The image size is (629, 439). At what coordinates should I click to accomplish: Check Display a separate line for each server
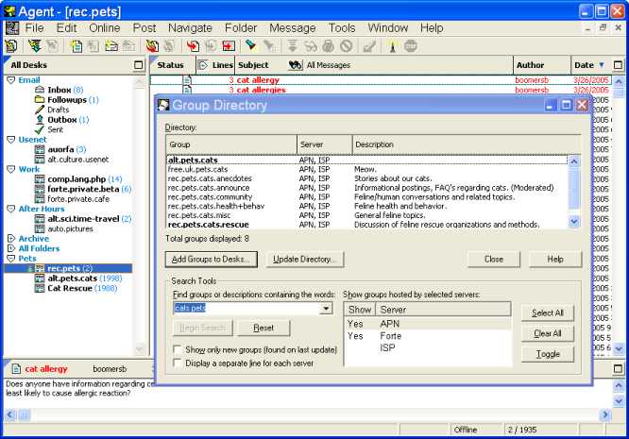click(x=178, y=363)
